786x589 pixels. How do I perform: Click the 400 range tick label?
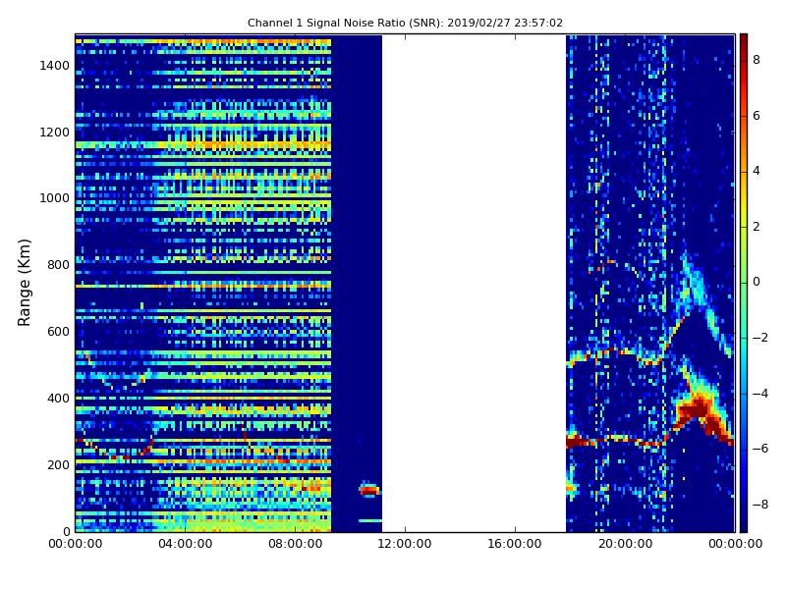coord(58,399)
